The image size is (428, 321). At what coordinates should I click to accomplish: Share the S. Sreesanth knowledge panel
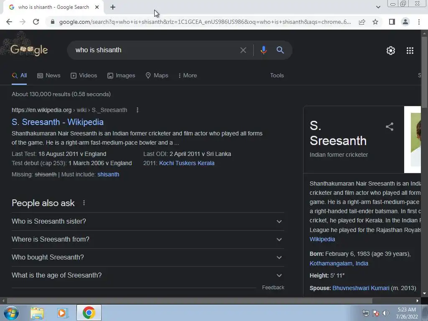390,127
